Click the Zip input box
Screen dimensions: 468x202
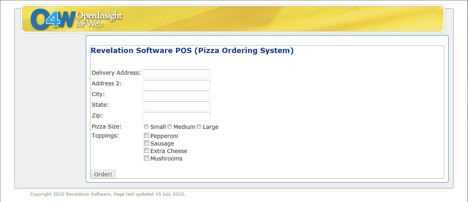(176, 116)
